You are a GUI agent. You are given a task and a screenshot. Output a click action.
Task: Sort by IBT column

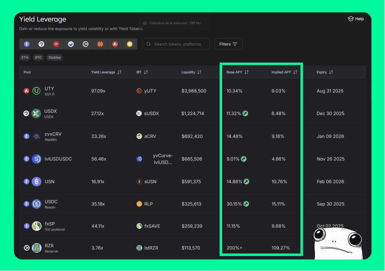(142, 72)
